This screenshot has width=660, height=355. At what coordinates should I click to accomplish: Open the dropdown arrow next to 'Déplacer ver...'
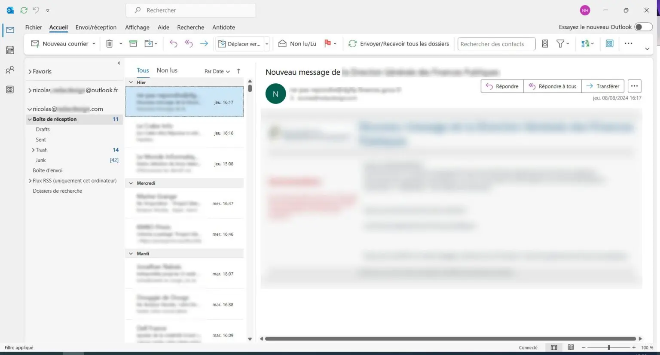pyautogui.click(x=266, y=43)
